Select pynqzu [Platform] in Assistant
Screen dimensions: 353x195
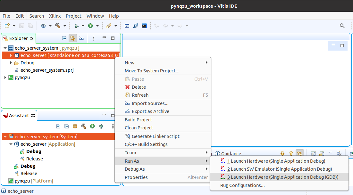point(34,181)
